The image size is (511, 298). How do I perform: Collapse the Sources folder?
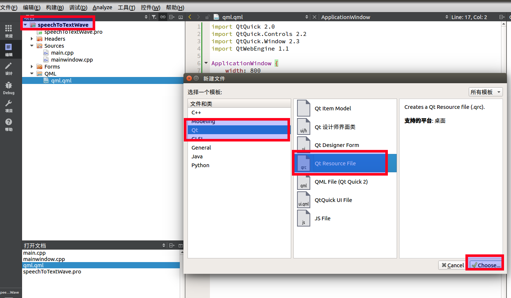point(32,45)
